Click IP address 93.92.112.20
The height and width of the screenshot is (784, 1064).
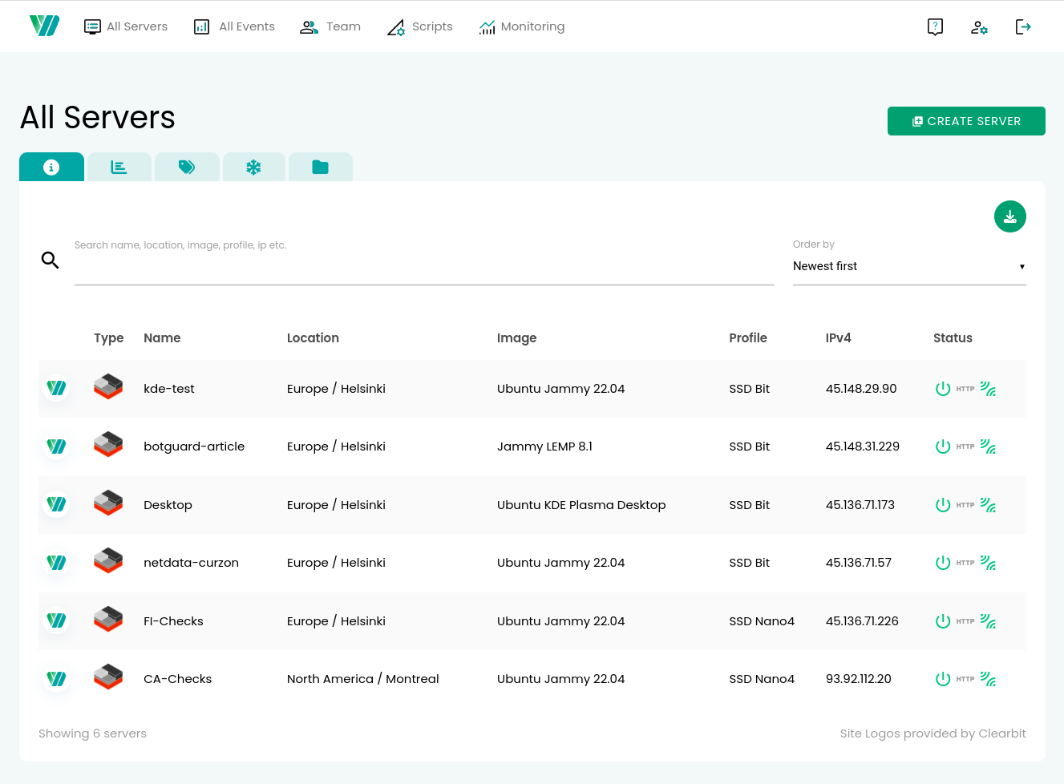point(859,679)
